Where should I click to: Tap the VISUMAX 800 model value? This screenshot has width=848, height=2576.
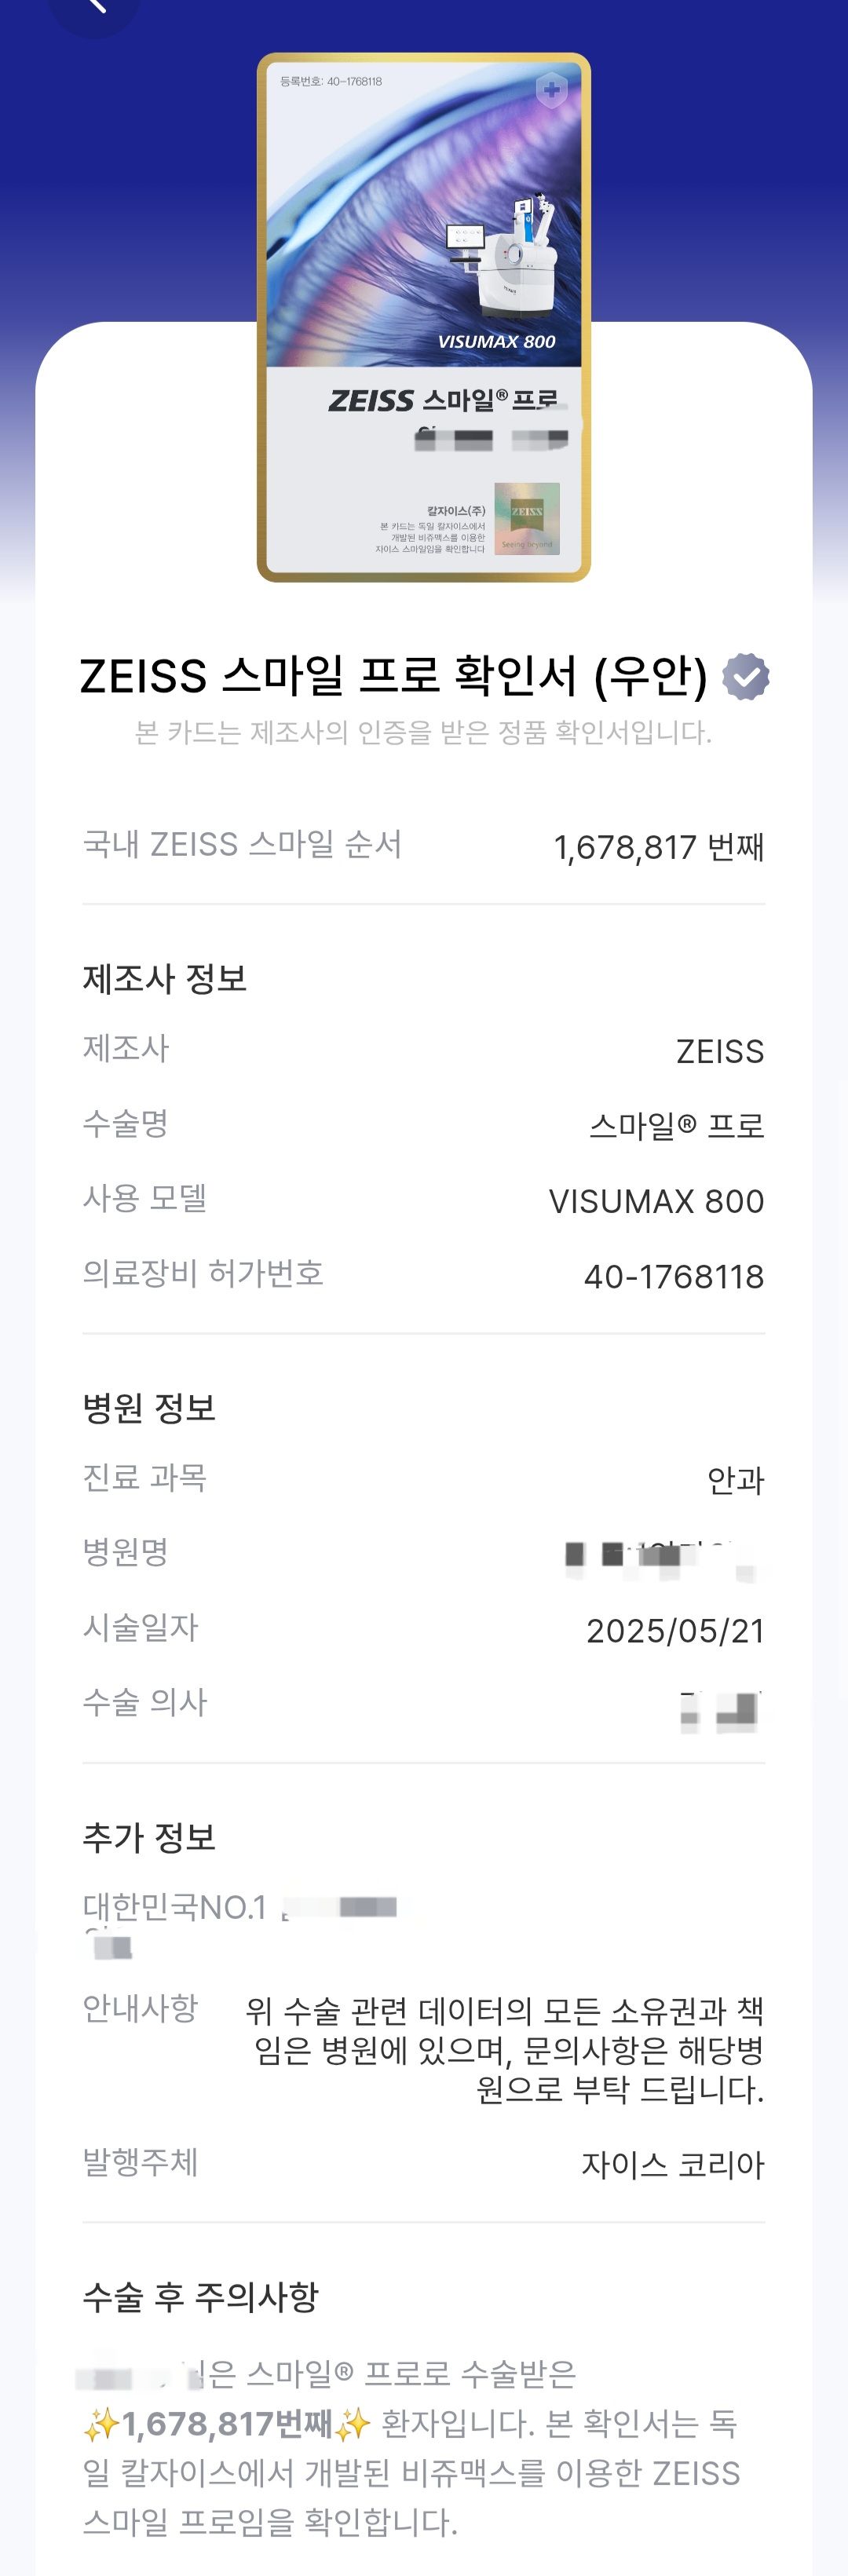point(656,1201)
